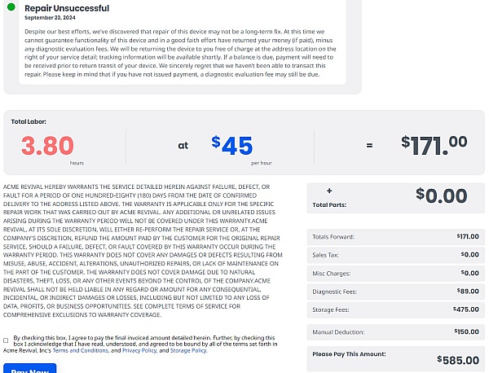Click the equals sign before labor total
The image size is (489, 373).
368,146
